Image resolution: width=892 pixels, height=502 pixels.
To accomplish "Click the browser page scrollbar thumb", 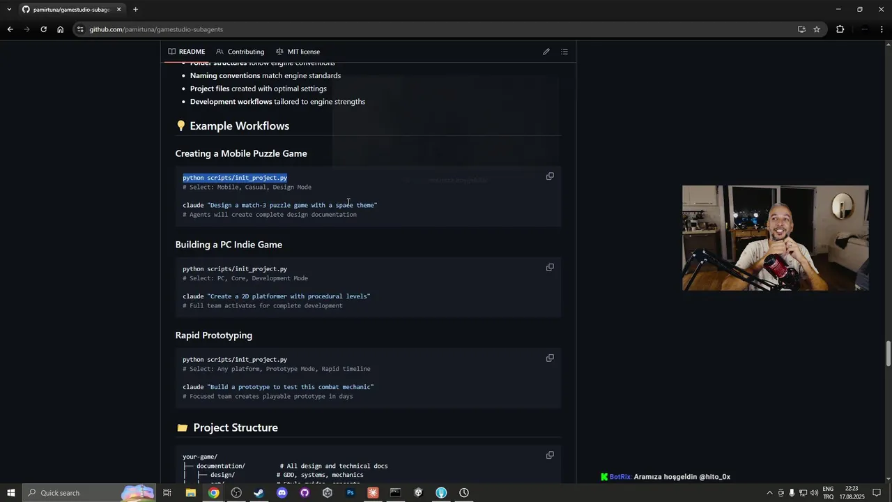I will (x=889, y=353).
